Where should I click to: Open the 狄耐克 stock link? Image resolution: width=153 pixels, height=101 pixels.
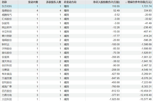click(6, 23)
